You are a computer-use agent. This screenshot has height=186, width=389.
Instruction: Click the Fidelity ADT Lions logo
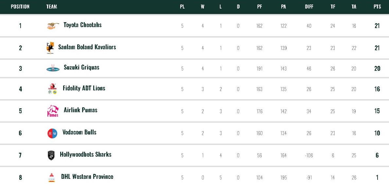pos(52,89)
